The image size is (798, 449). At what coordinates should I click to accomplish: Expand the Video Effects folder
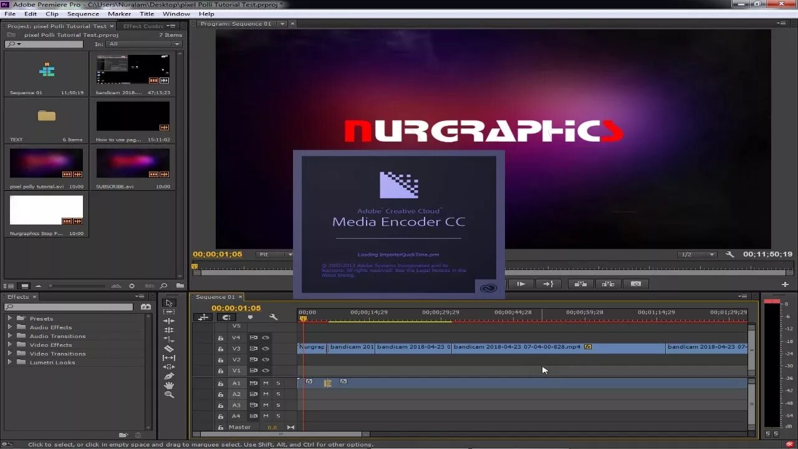[x=9, y=344]
